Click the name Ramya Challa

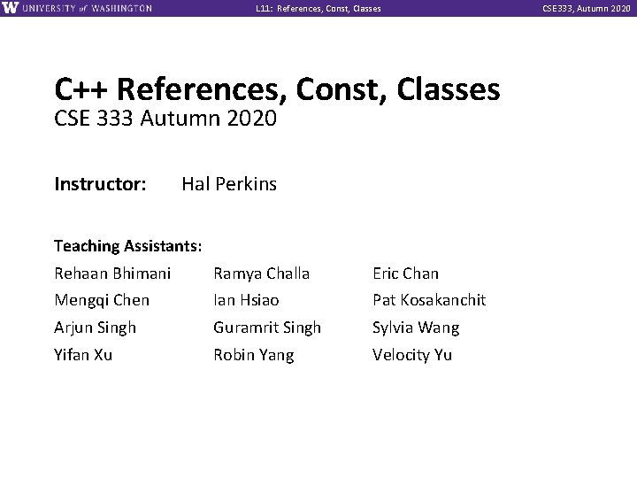click(262, 274)
